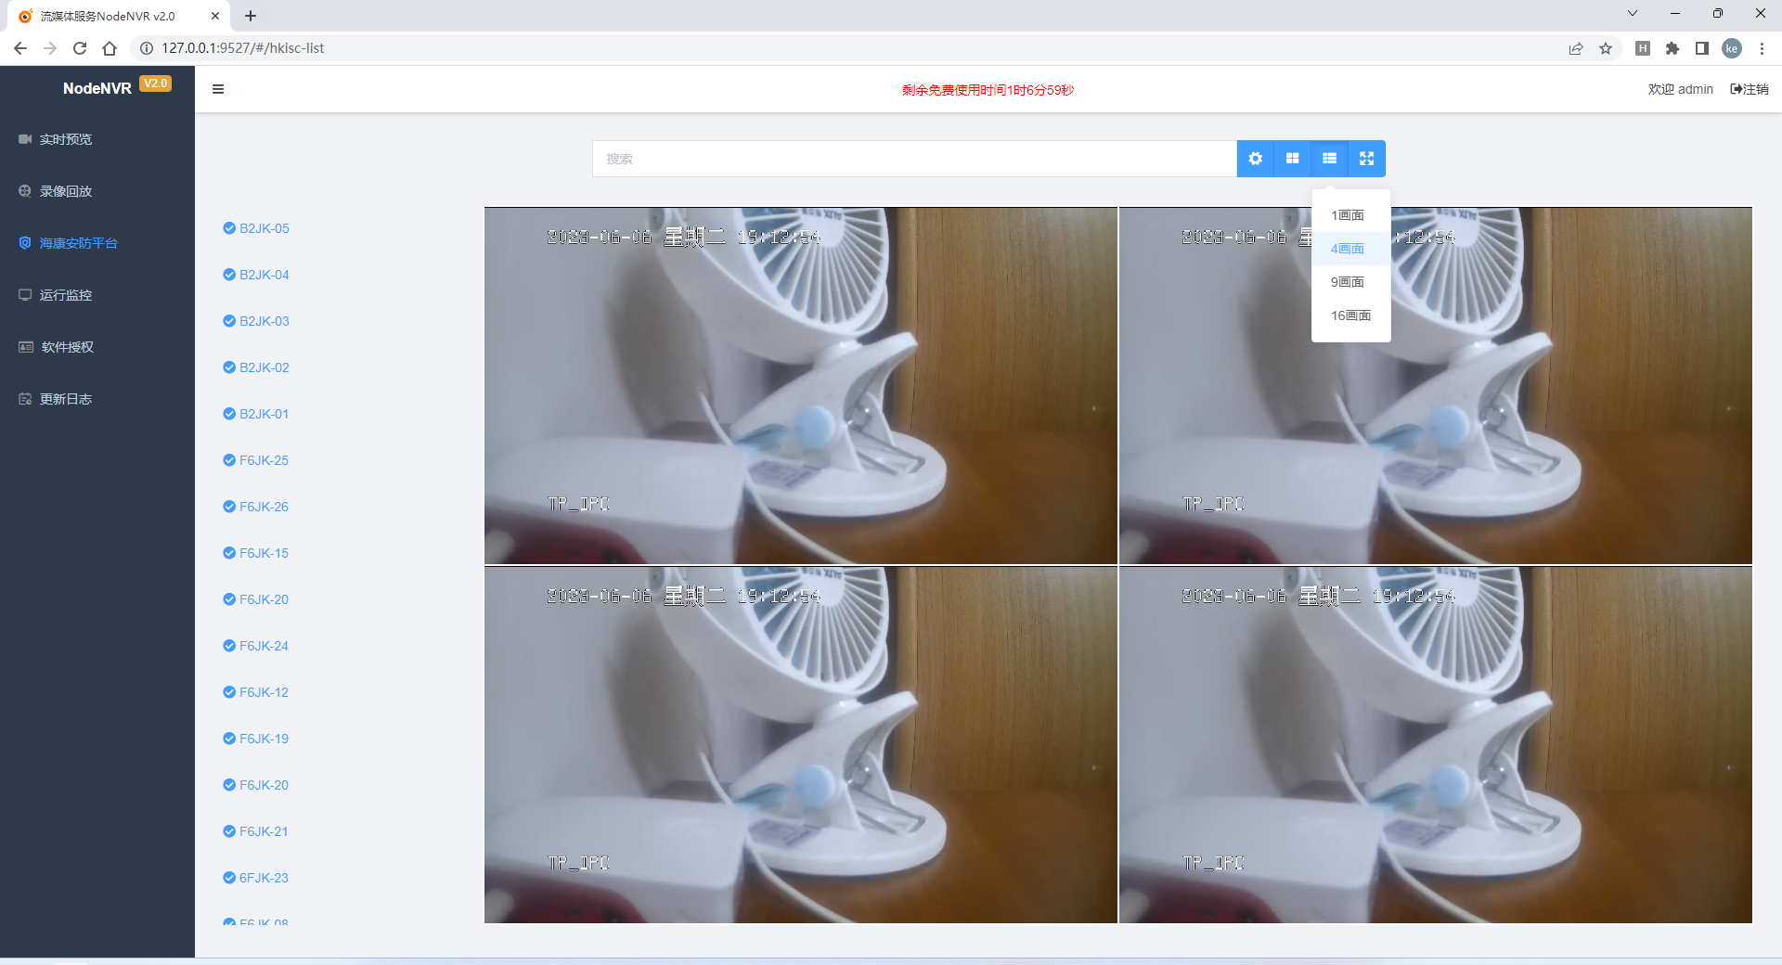Viewport: 1782px width, 965px height.
Task: Open camera F6JK-21 from list
Action: (x=264, y=831)
